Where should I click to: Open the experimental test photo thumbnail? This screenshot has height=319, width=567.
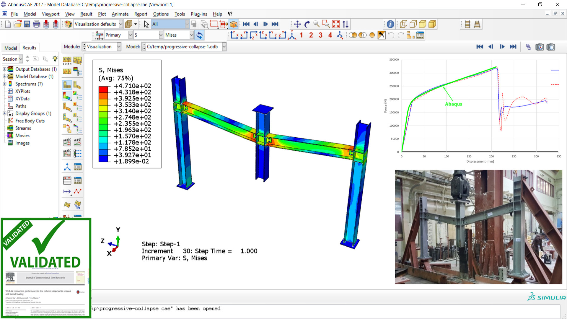(478, 227)
